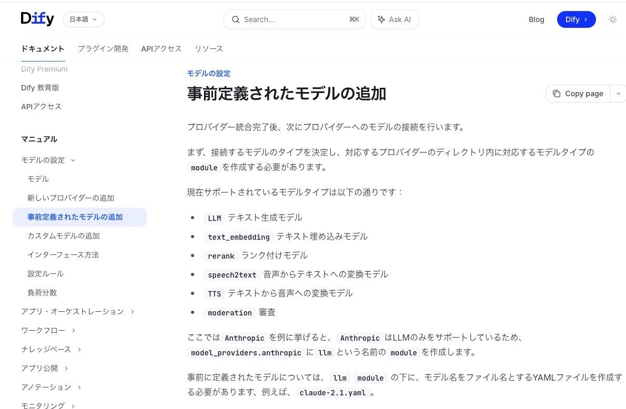This screenshot has height=409, width=626.
Task: Expand アプリ公開 section
Action: (x=44, y=369)
